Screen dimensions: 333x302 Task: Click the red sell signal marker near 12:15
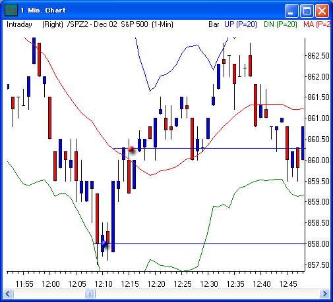pyautogui.click(x=131, y=149)
